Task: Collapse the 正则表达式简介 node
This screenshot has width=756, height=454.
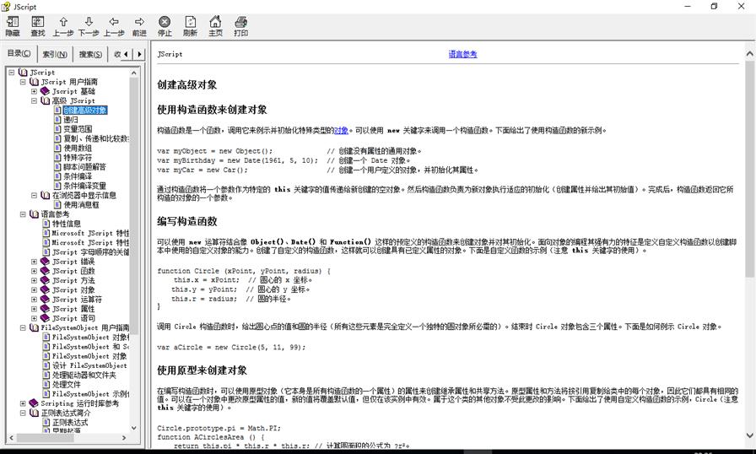Action: (23, 413)
